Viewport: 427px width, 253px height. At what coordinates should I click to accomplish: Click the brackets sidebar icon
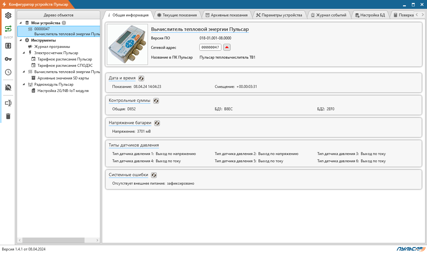[x=8, y=46]
